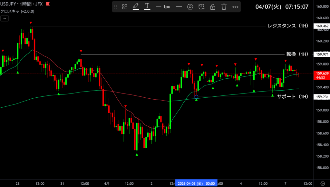The height and width of the screenshot is (187, 330).
Task: Open the drawing templates icon in toolbar
Action: pos(124,7)
